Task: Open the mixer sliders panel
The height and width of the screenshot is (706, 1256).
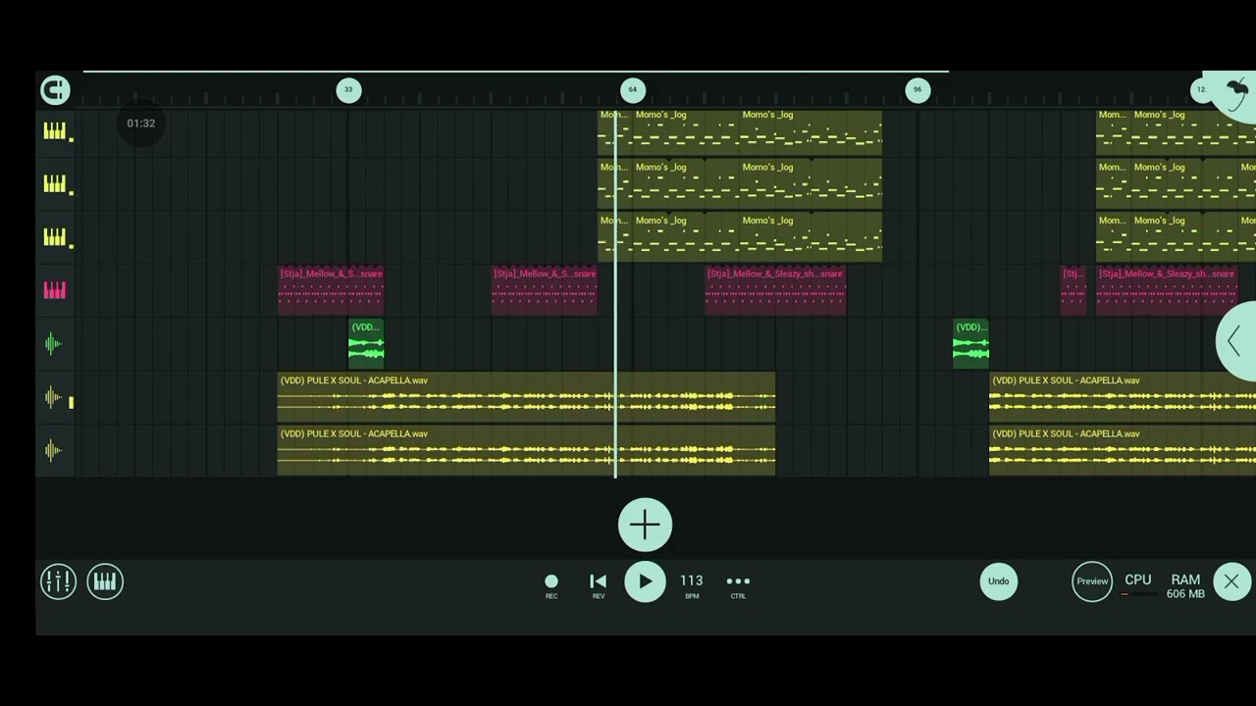Action: 58,581
